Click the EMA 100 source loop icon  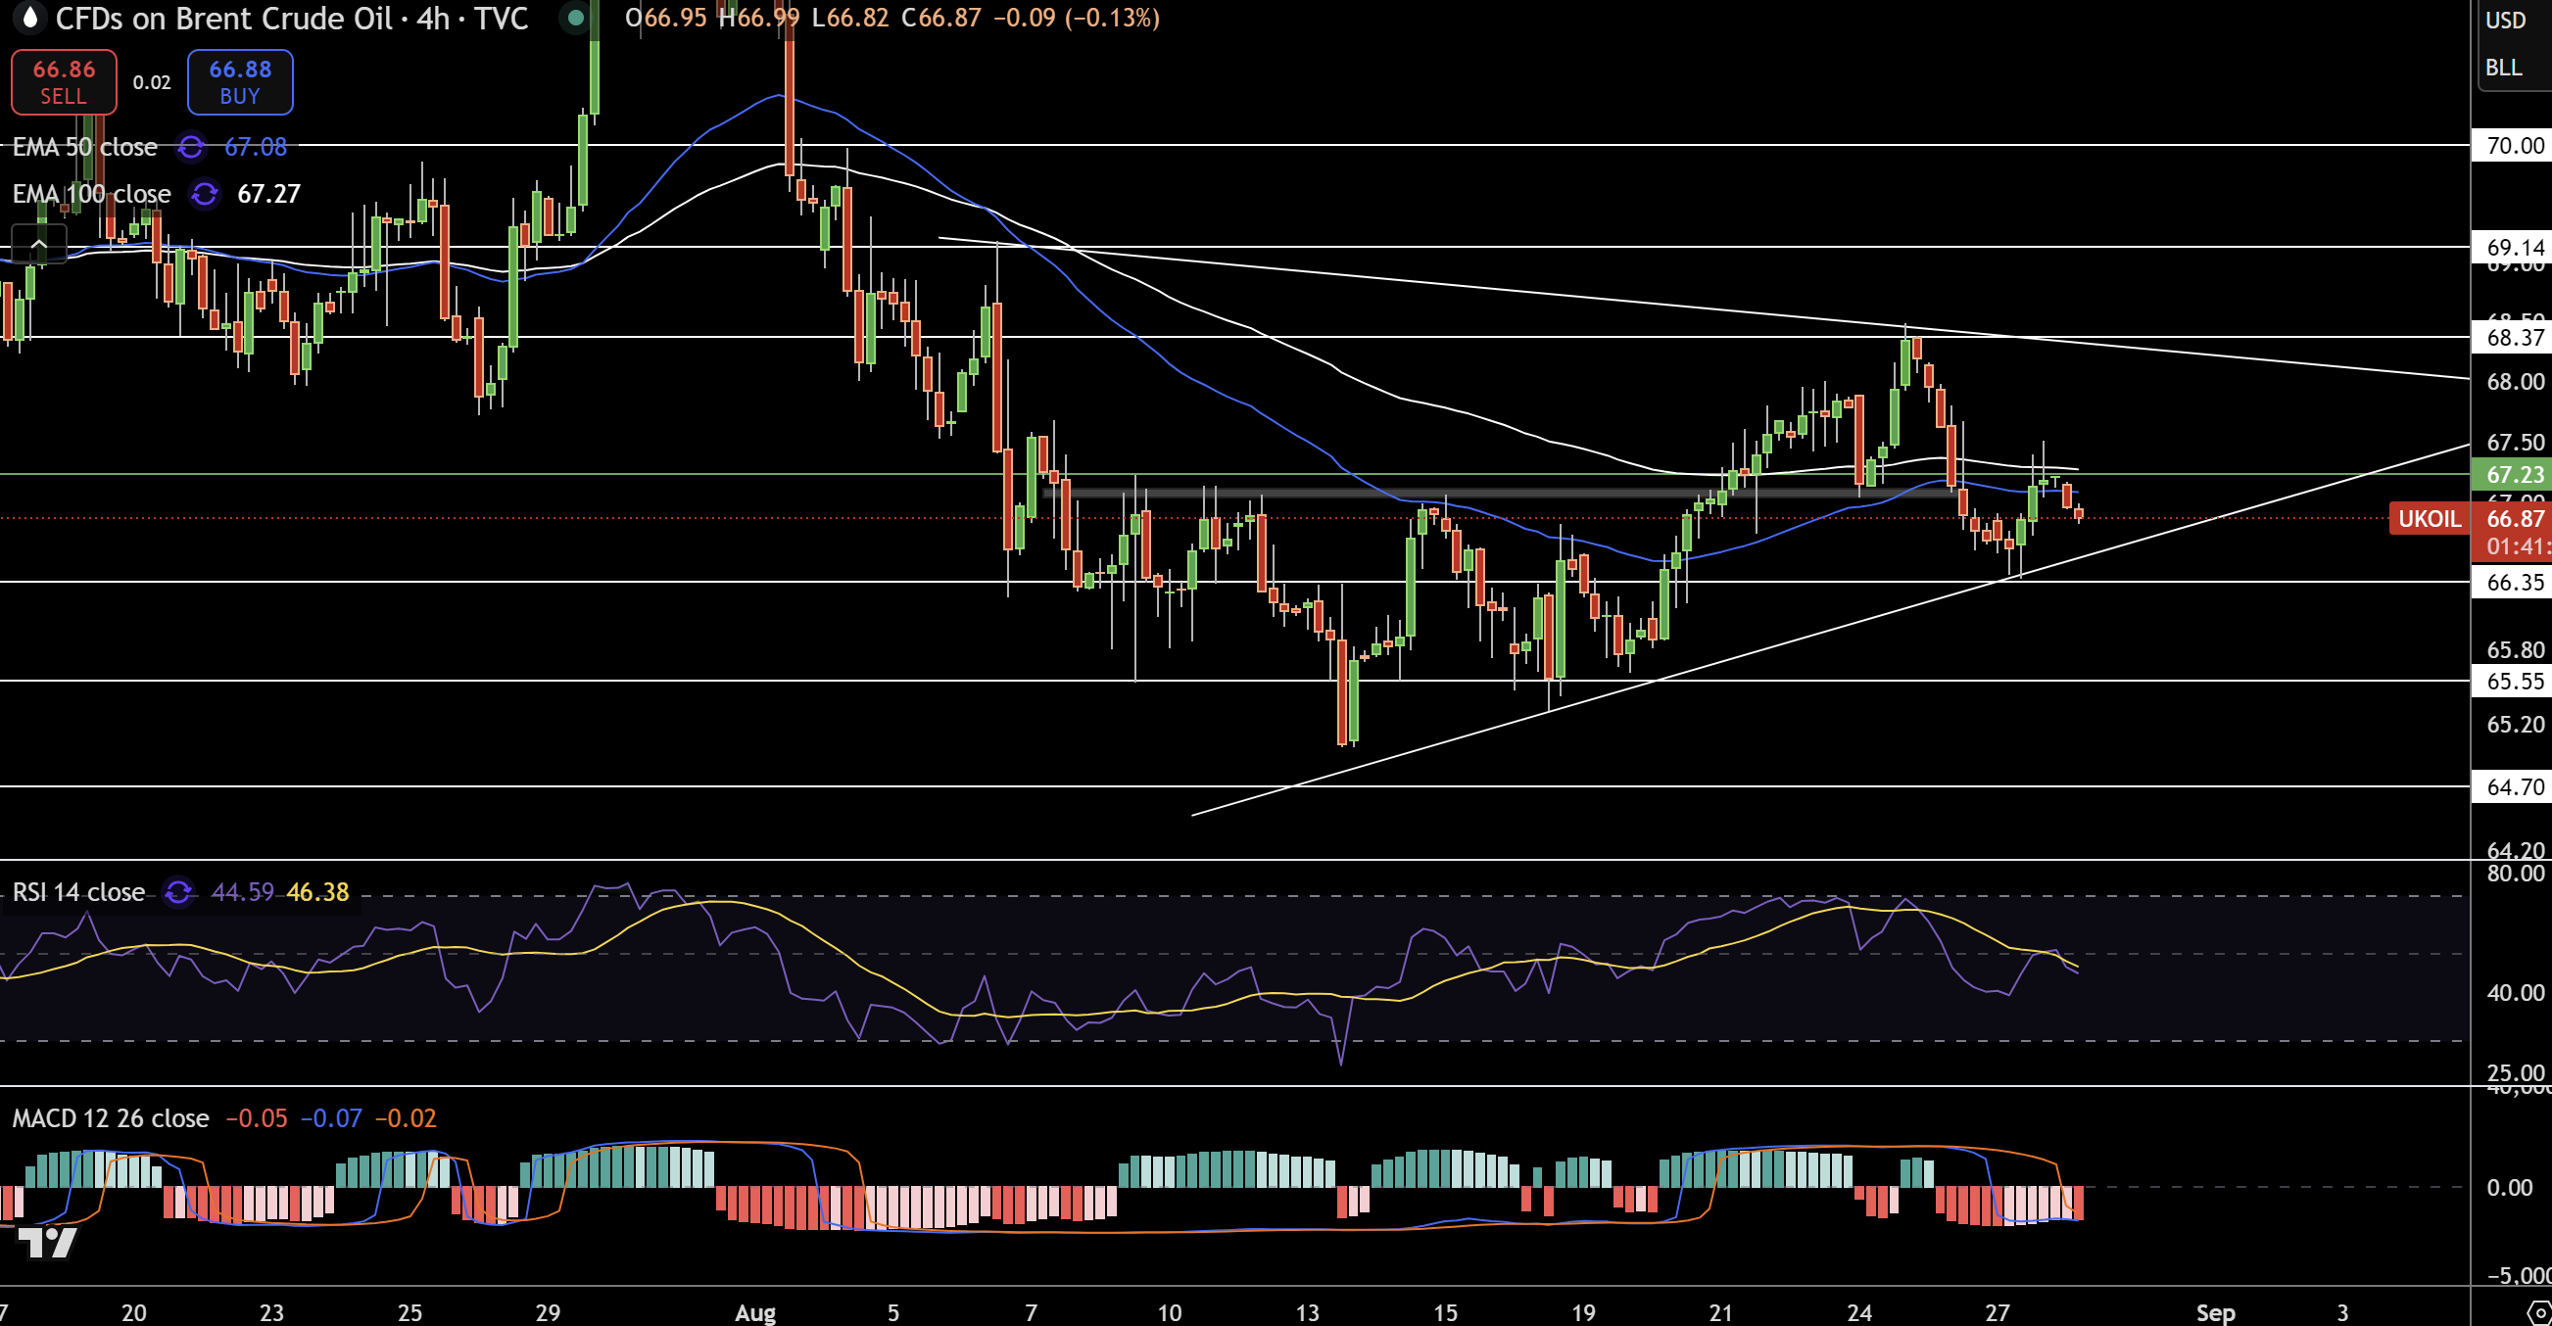(204, 194)
